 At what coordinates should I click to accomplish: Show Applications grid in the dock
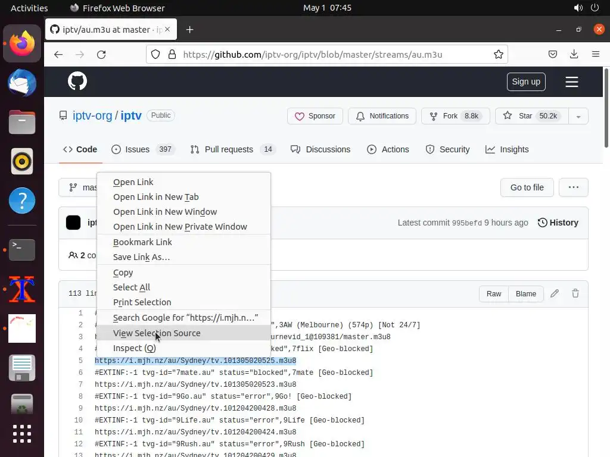(x=22, y=434)
